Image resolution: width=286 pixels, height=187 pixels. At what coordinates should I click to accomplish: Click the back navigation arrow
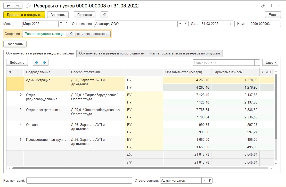[x=8, y=6]
